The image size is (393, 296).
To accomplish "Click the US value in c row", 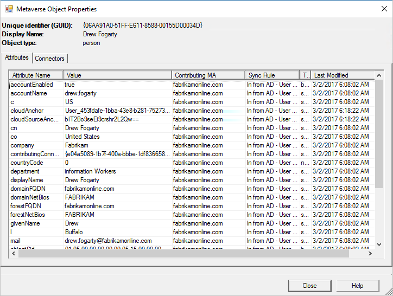I will pos(69,102).
